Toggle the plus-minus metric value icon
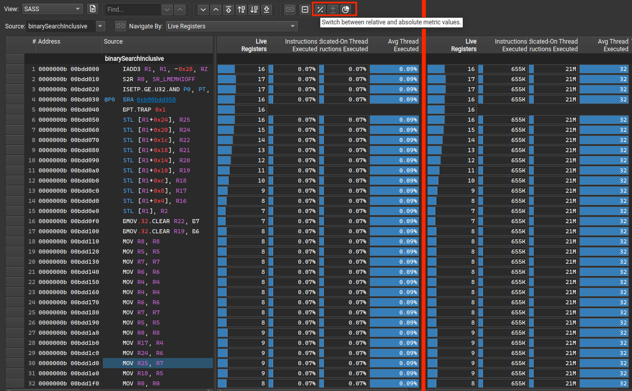The width and height of the screenshot is (632, 391). click(333, 9)
